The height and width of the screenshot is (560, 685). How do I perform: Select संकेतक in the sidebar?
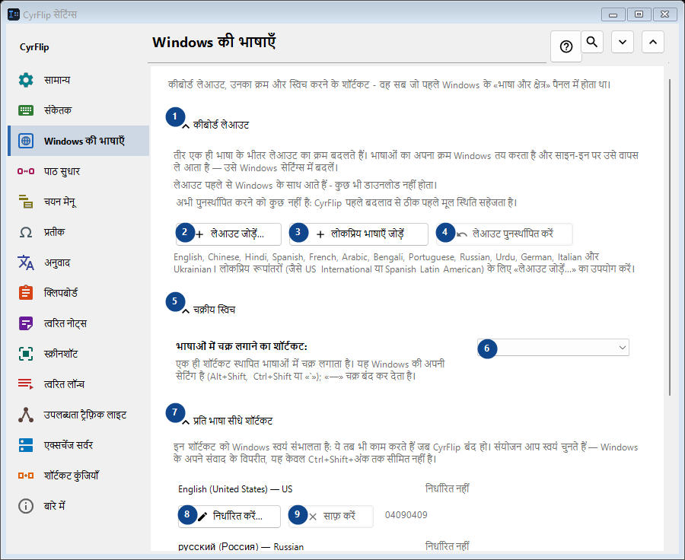78,110
